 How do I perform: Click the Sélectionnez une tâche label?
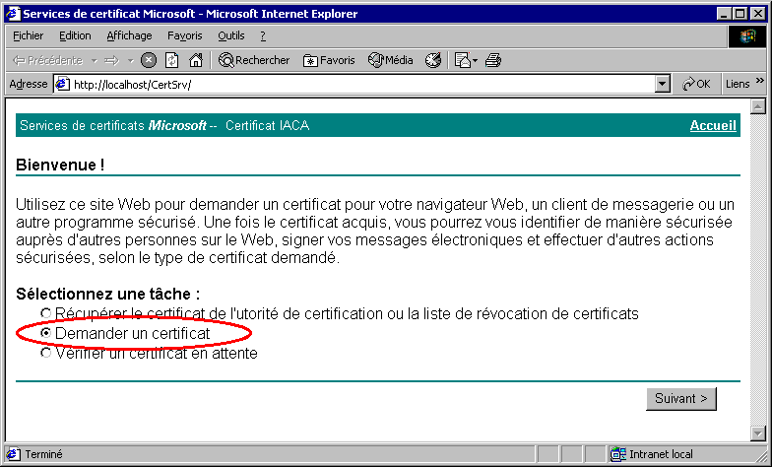click(x=108, y=294)
